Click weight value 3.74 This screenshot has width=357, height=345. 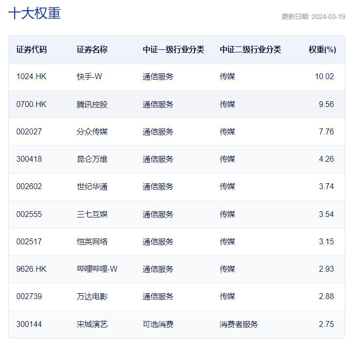(326, 186)
